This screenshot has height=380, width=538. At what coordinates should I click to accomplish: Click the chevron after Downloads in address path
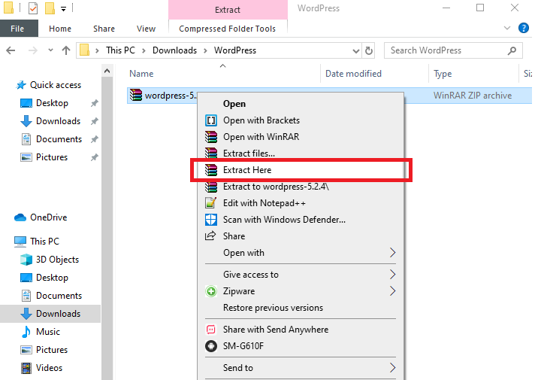click(206, 51)
